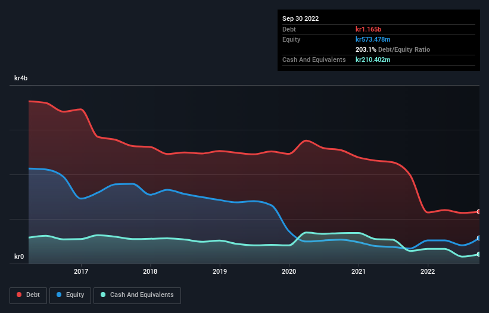Click the 2017 axis label

tap(81, 271)
